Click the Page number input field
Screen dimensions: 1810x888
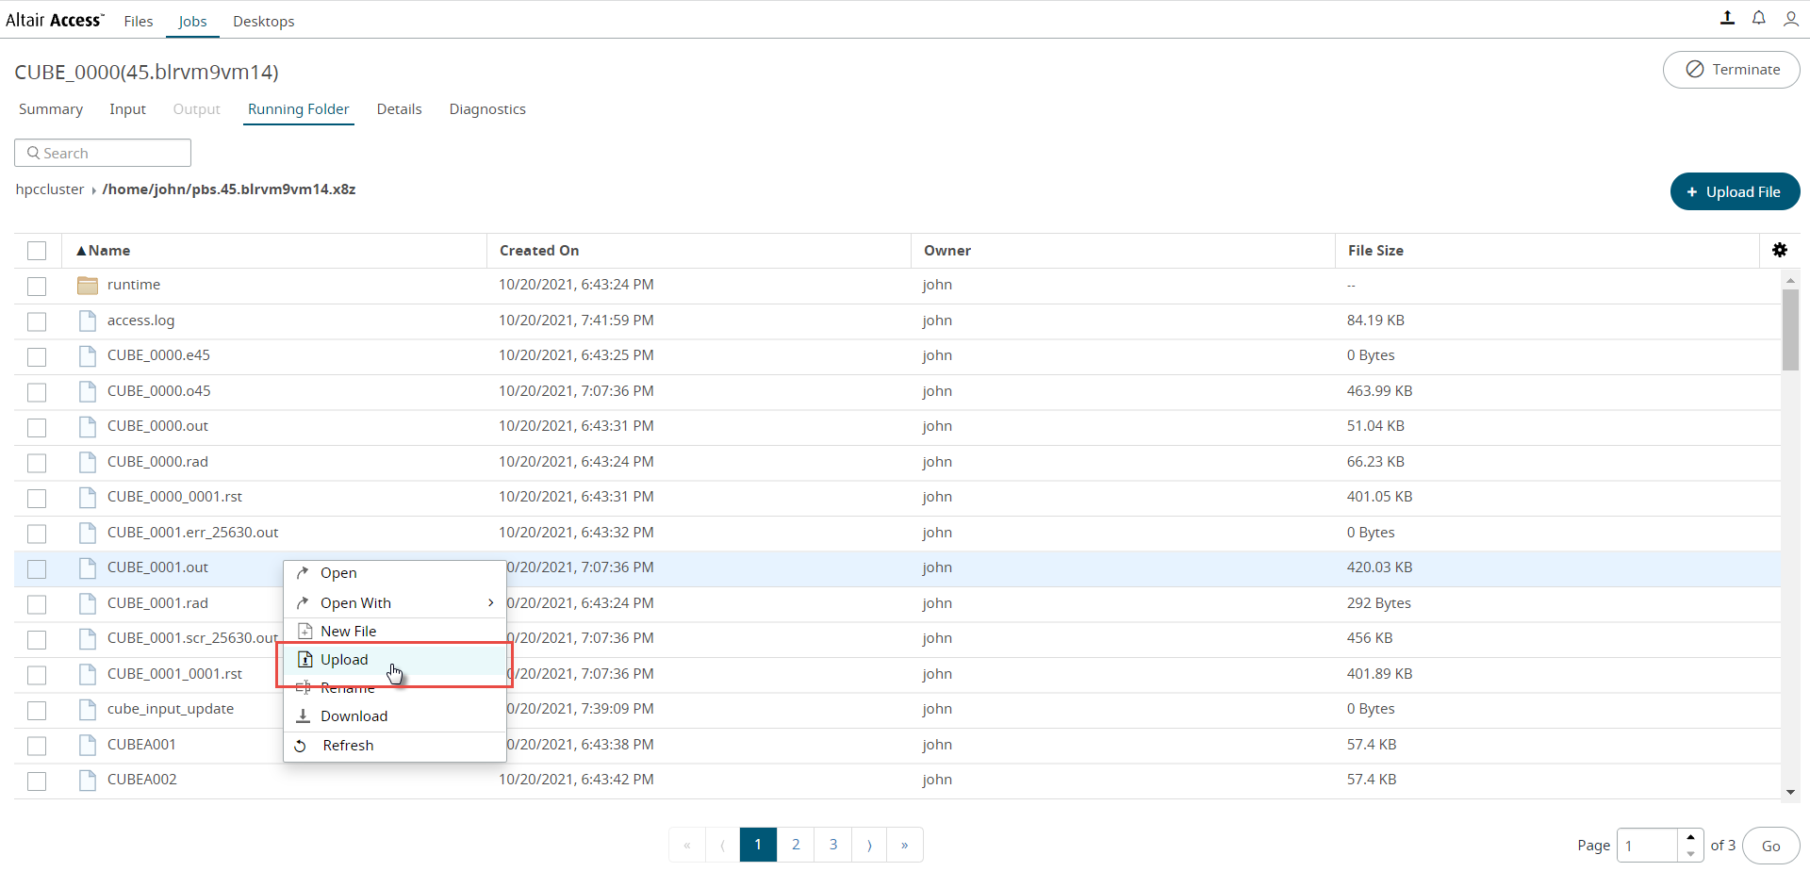pyautogui.click(x=1647, y=846)
